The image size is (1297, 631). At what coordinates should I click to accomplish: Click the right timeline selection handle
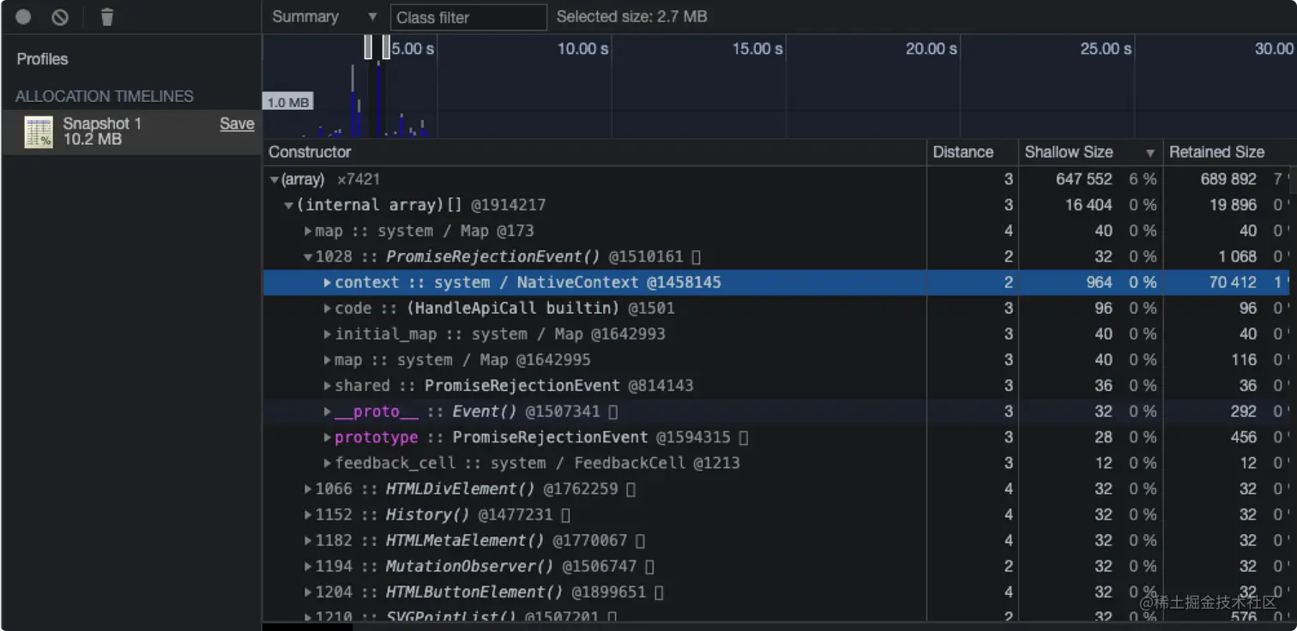pyautogui.click(x=386, y=47)
